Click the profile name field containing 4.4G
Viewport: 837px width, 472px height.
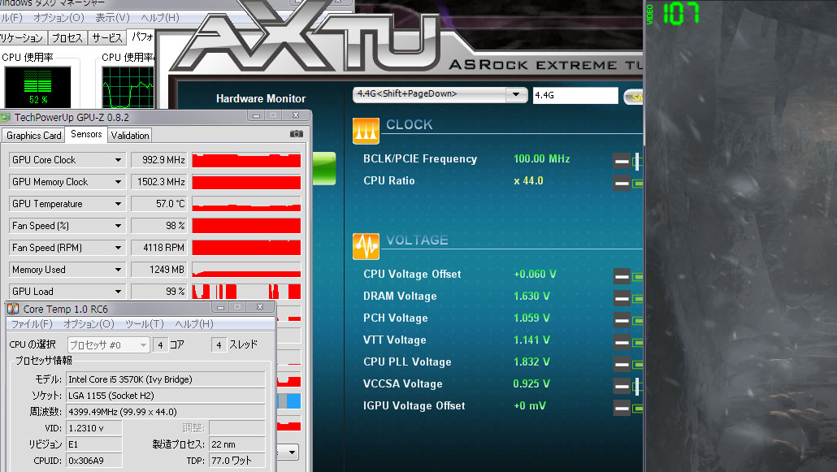click(575, 95)
